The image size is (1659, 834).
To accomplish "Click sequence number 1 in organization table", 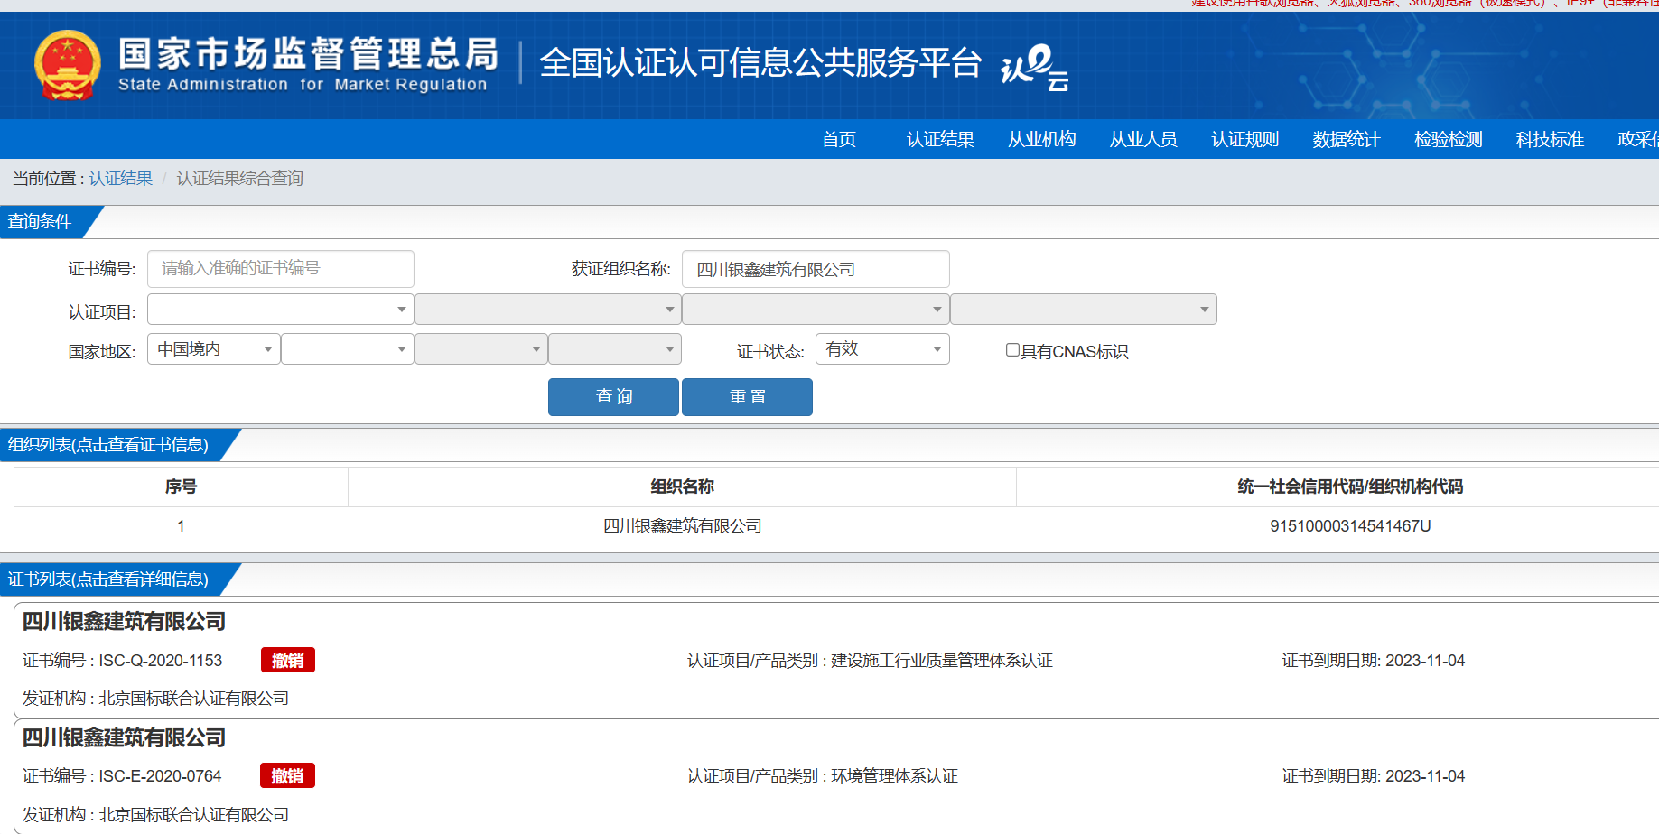I will [181, 526].
